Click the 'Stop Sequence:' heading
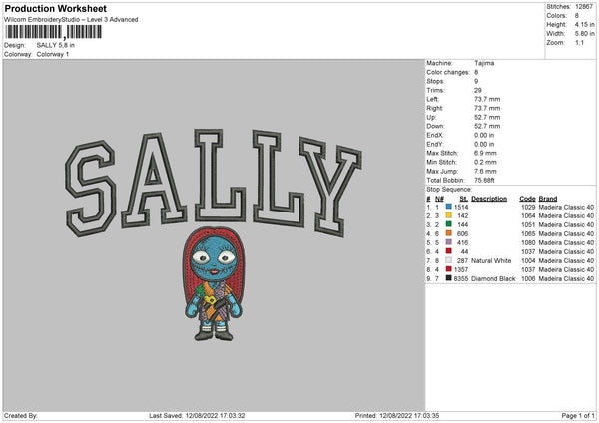The image size is (599, 423). point(449,190)
